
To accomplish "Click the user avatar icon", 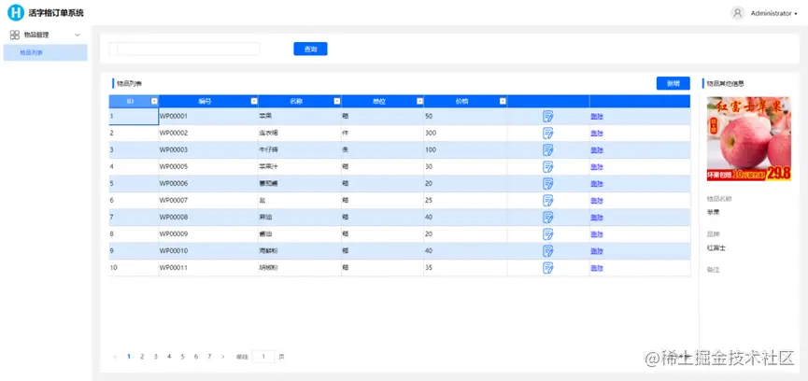I will pyautogui.click(x=737, y=13).
